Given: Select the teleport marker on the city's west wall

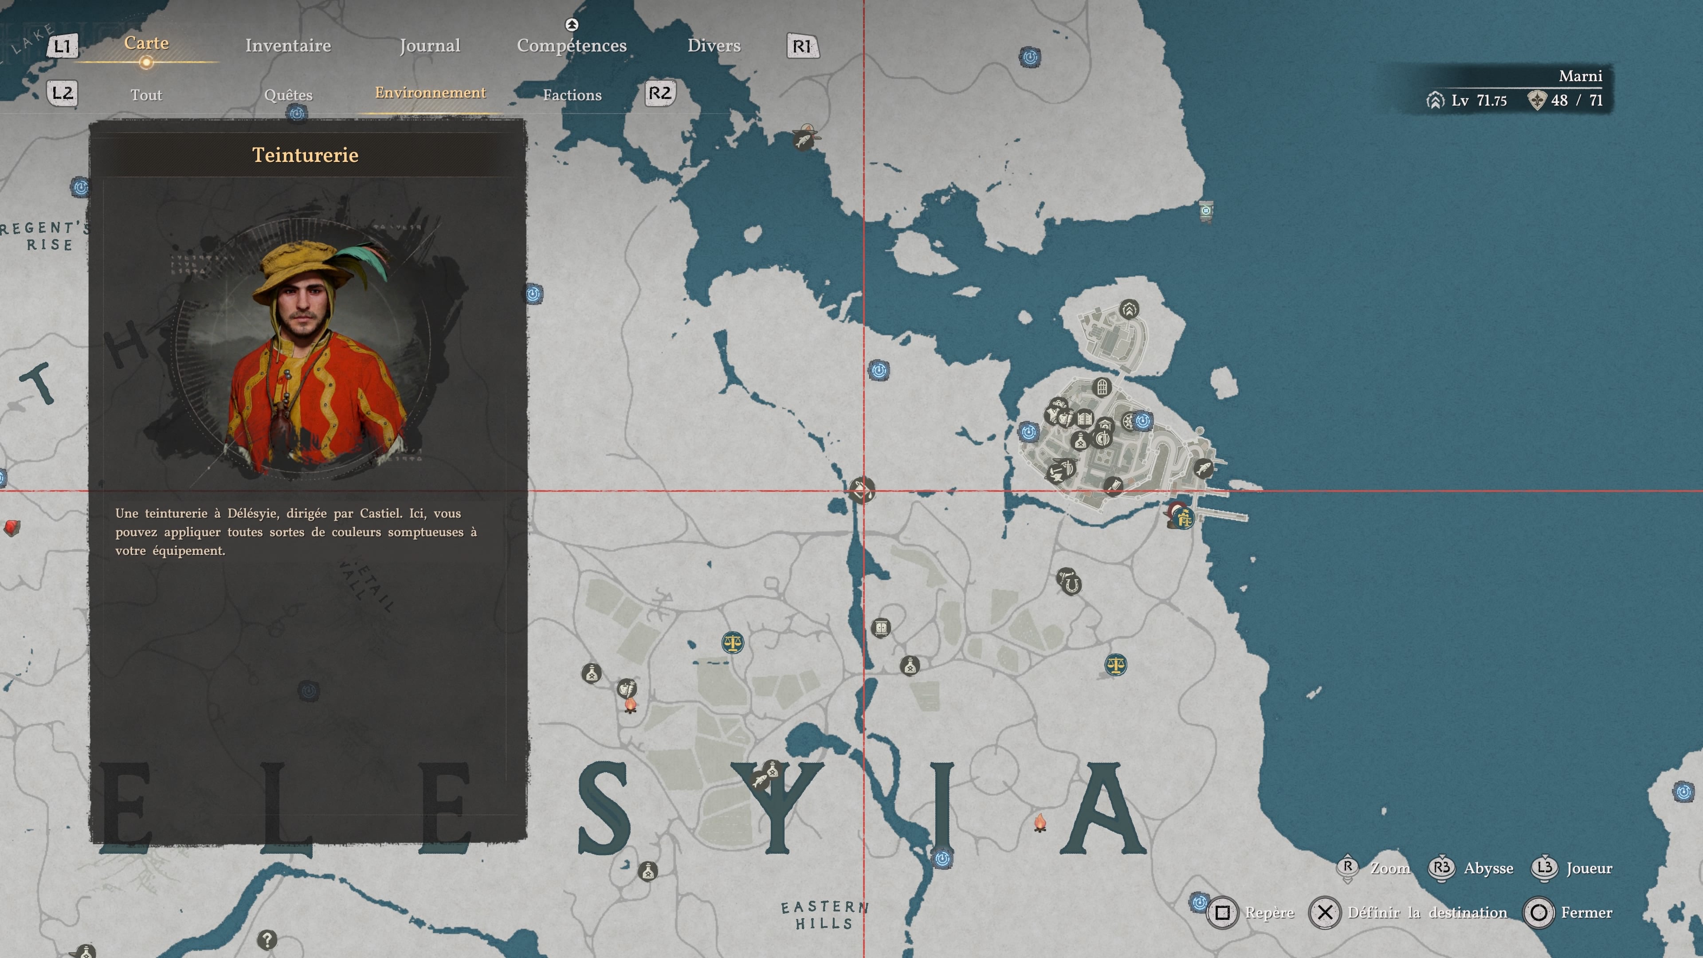Looking at the screenshot, I should [1028, 432].
